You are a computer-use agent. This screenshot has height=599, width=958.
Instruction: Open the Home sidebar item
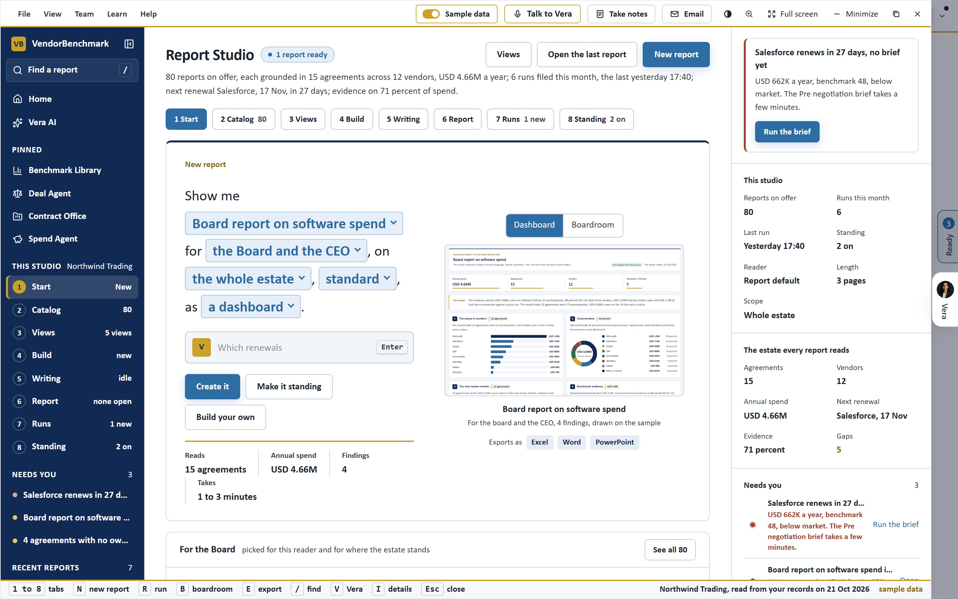click(72, 99)
